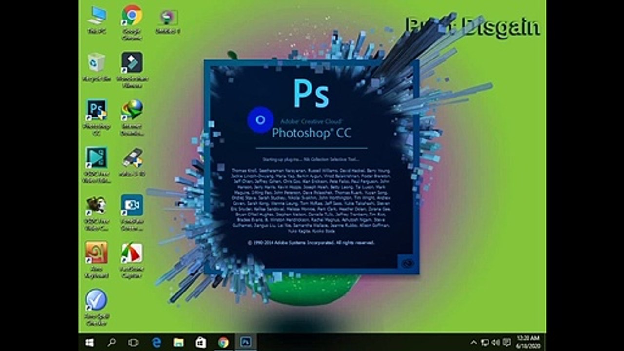
Task: Open taskbar Search magnifier
Action: (x=112, y=342)
